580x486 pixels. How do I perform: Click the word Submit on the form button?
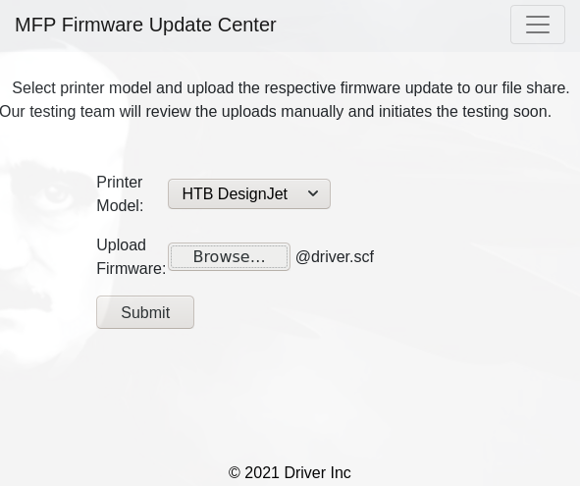click(145, 312)
